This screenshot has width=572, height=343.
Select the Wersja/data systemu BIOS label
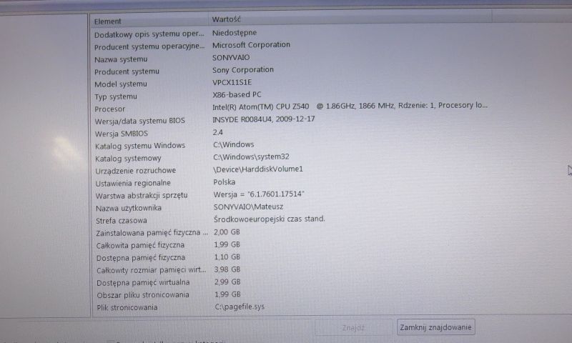139,121
